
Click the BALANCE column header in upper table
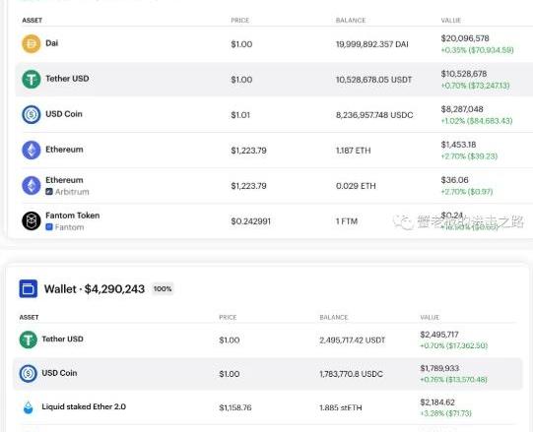point(351,21)
